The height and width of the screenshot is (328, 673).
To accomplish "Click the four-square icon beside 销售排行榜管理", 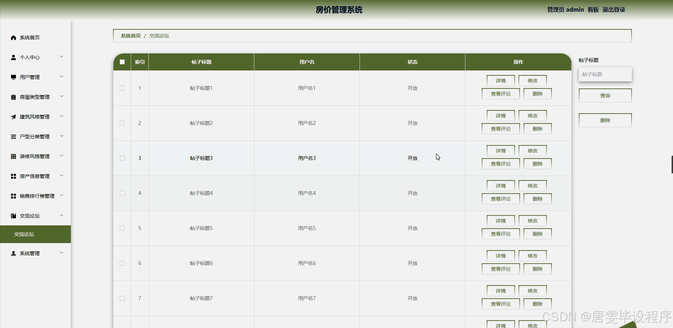I will point(13,196).
